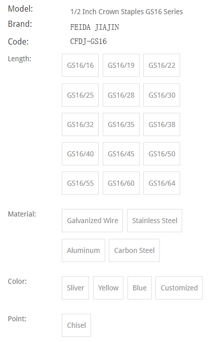The height and width of the screenshot is (342, 210).
Task: Choose Stainless Steel material
Action: 155,221
